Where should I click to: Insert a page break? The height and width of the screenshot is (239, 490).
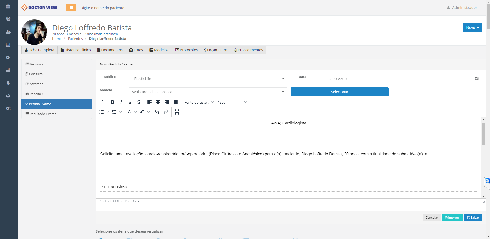click(x=177, y=112)
